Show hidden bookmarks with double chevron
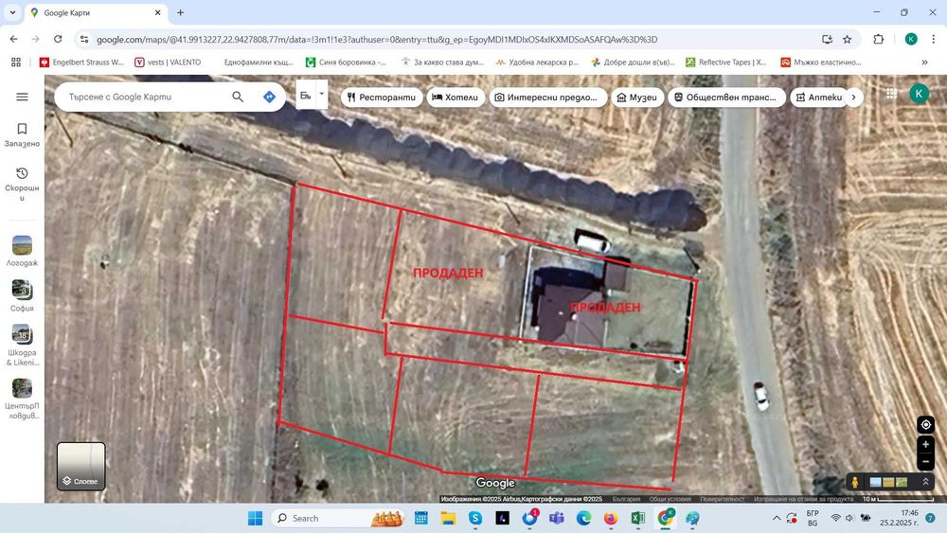 pos(924,62)
